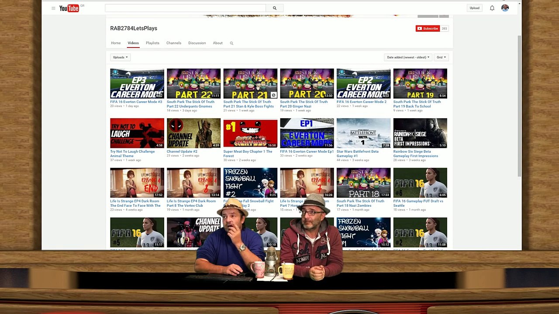Open South Park Part 21 thumbnail
Viewport: 559px width, 314px height.
[250, 84]
